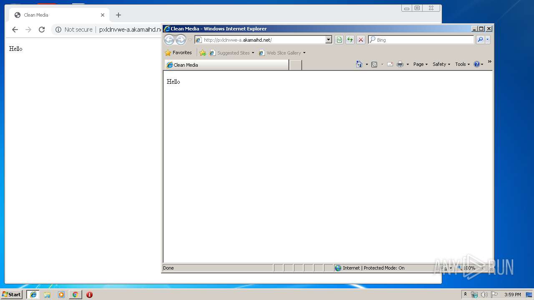Click the IE Refresh icon
The width and height of the screenshot is (534, 300).
(350, 40)
